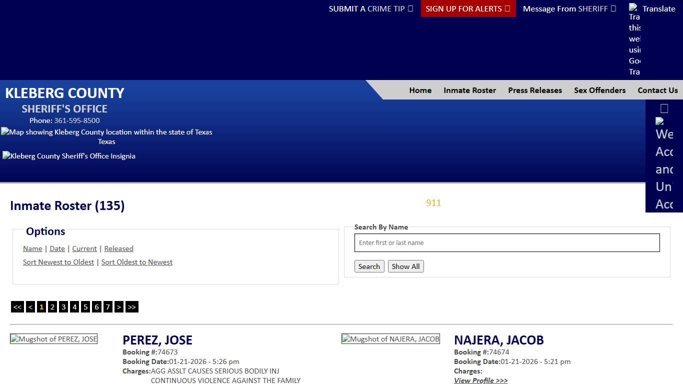Open the Inmate Roster menu item
683x384 pixels.
click(469, 90)
